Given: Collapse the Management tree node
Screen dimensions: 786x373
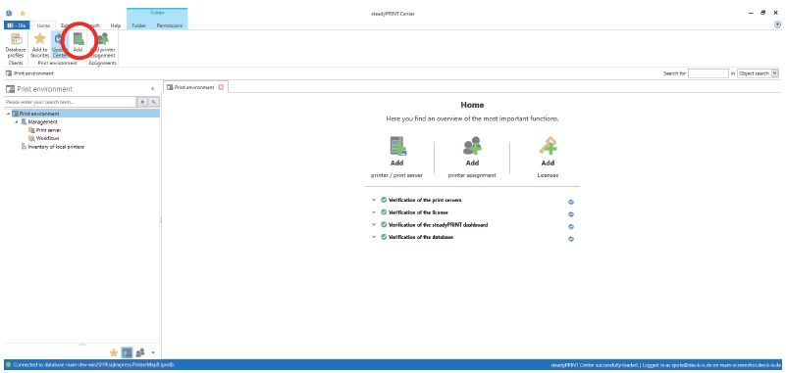Looking at the screenshot, I should [17, 122].
